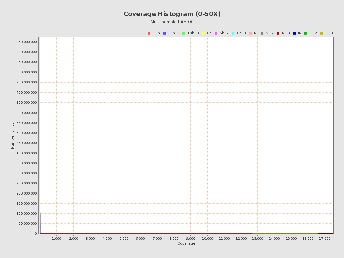The height and width of the screenshot is (258, 344).
Task: Click the 17,000 x-axis tick label
Action: click(x=325, y=239)
